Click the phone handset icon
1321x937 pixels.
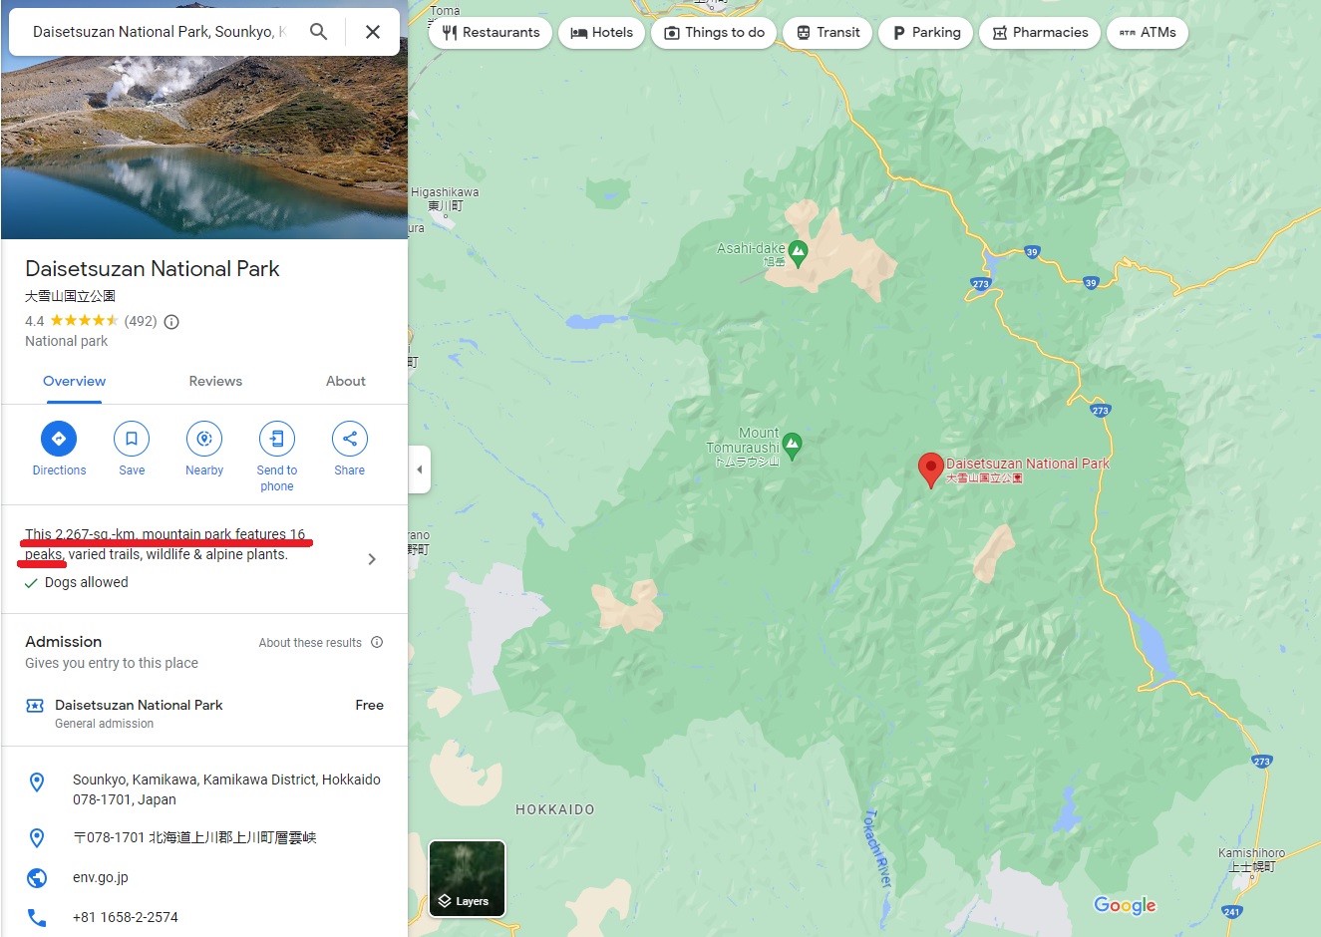[37, 917]
